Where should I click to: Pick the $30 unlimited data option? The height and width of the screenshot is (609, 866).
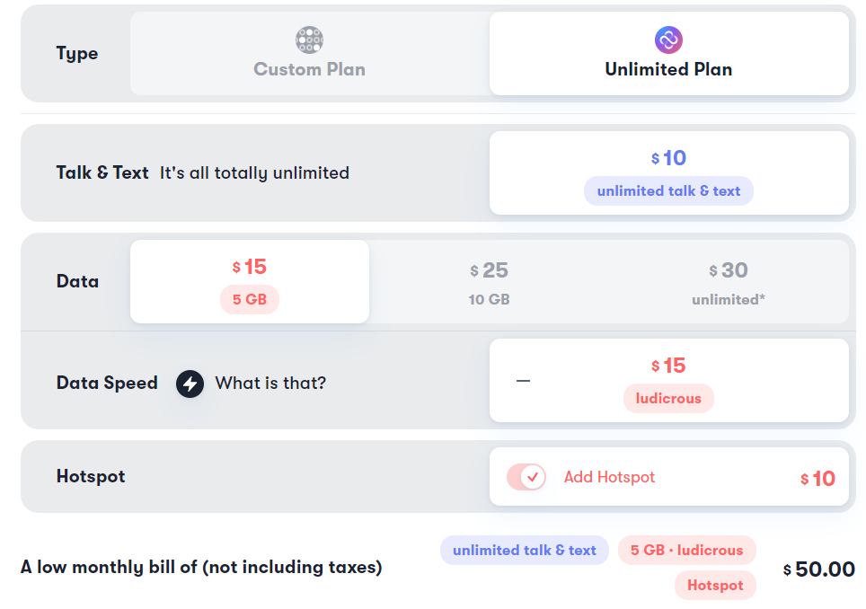pos(729,283)
